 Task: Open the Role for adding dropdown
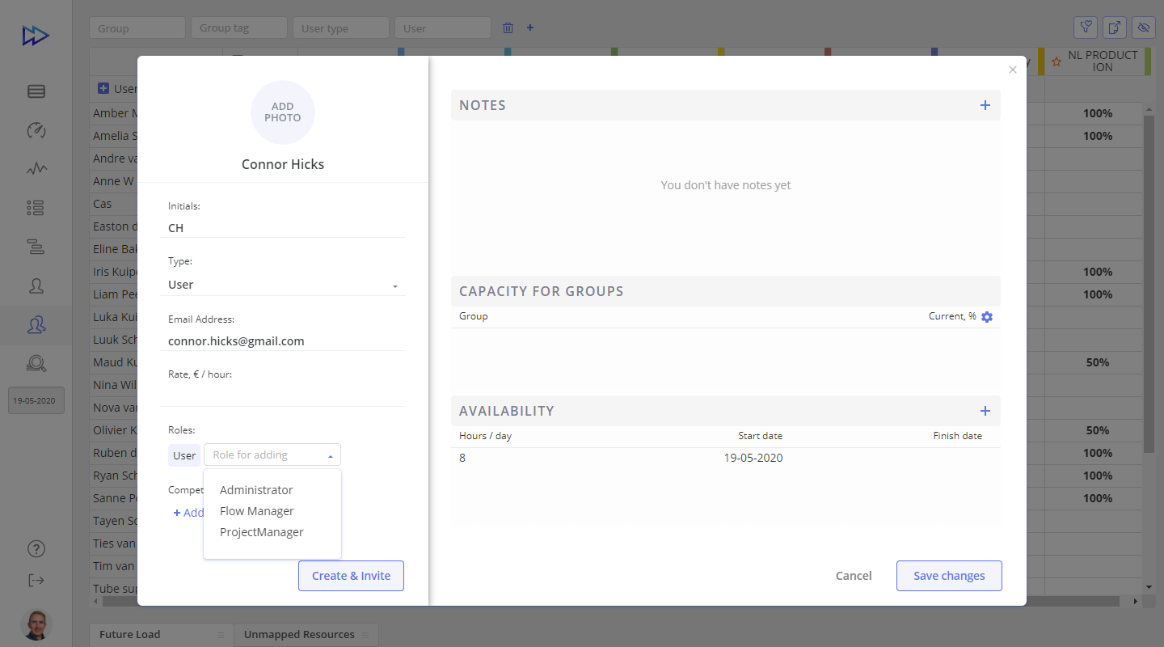[272, 455]
